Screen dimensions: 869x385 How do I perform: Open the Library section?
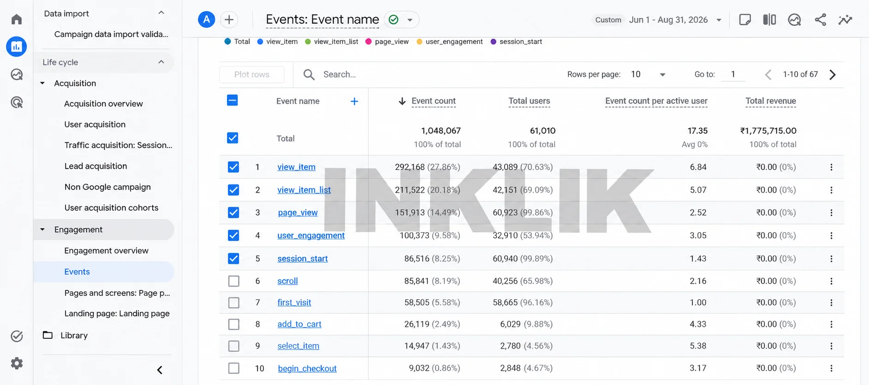coord(74,336)
